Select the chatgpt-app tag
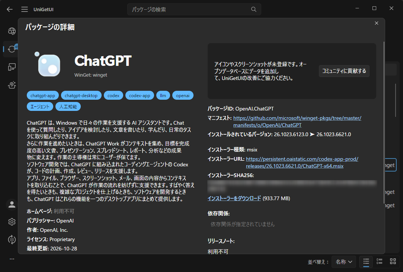The height and width of the screenshot is (272, 403). coord(43,96)
